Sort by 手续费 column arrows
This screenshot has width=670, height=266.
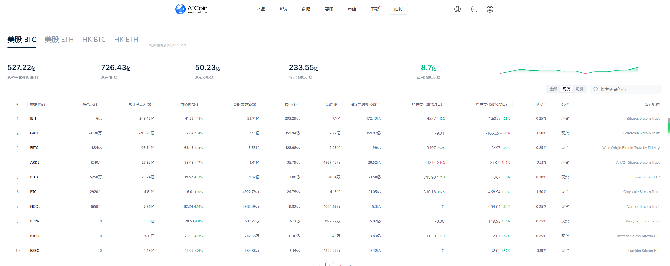coord(545,104)
